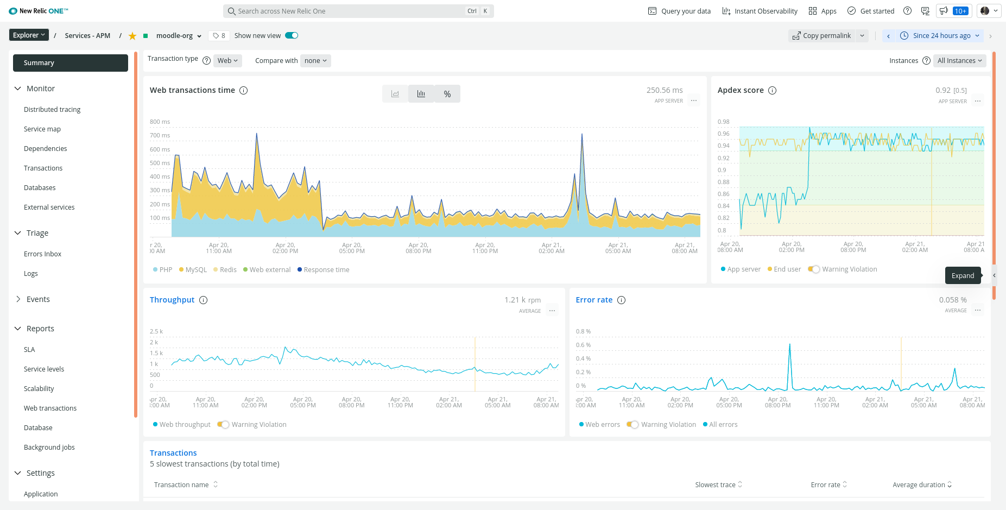Go to Services - APM breadcrumb

click(87, 36)
